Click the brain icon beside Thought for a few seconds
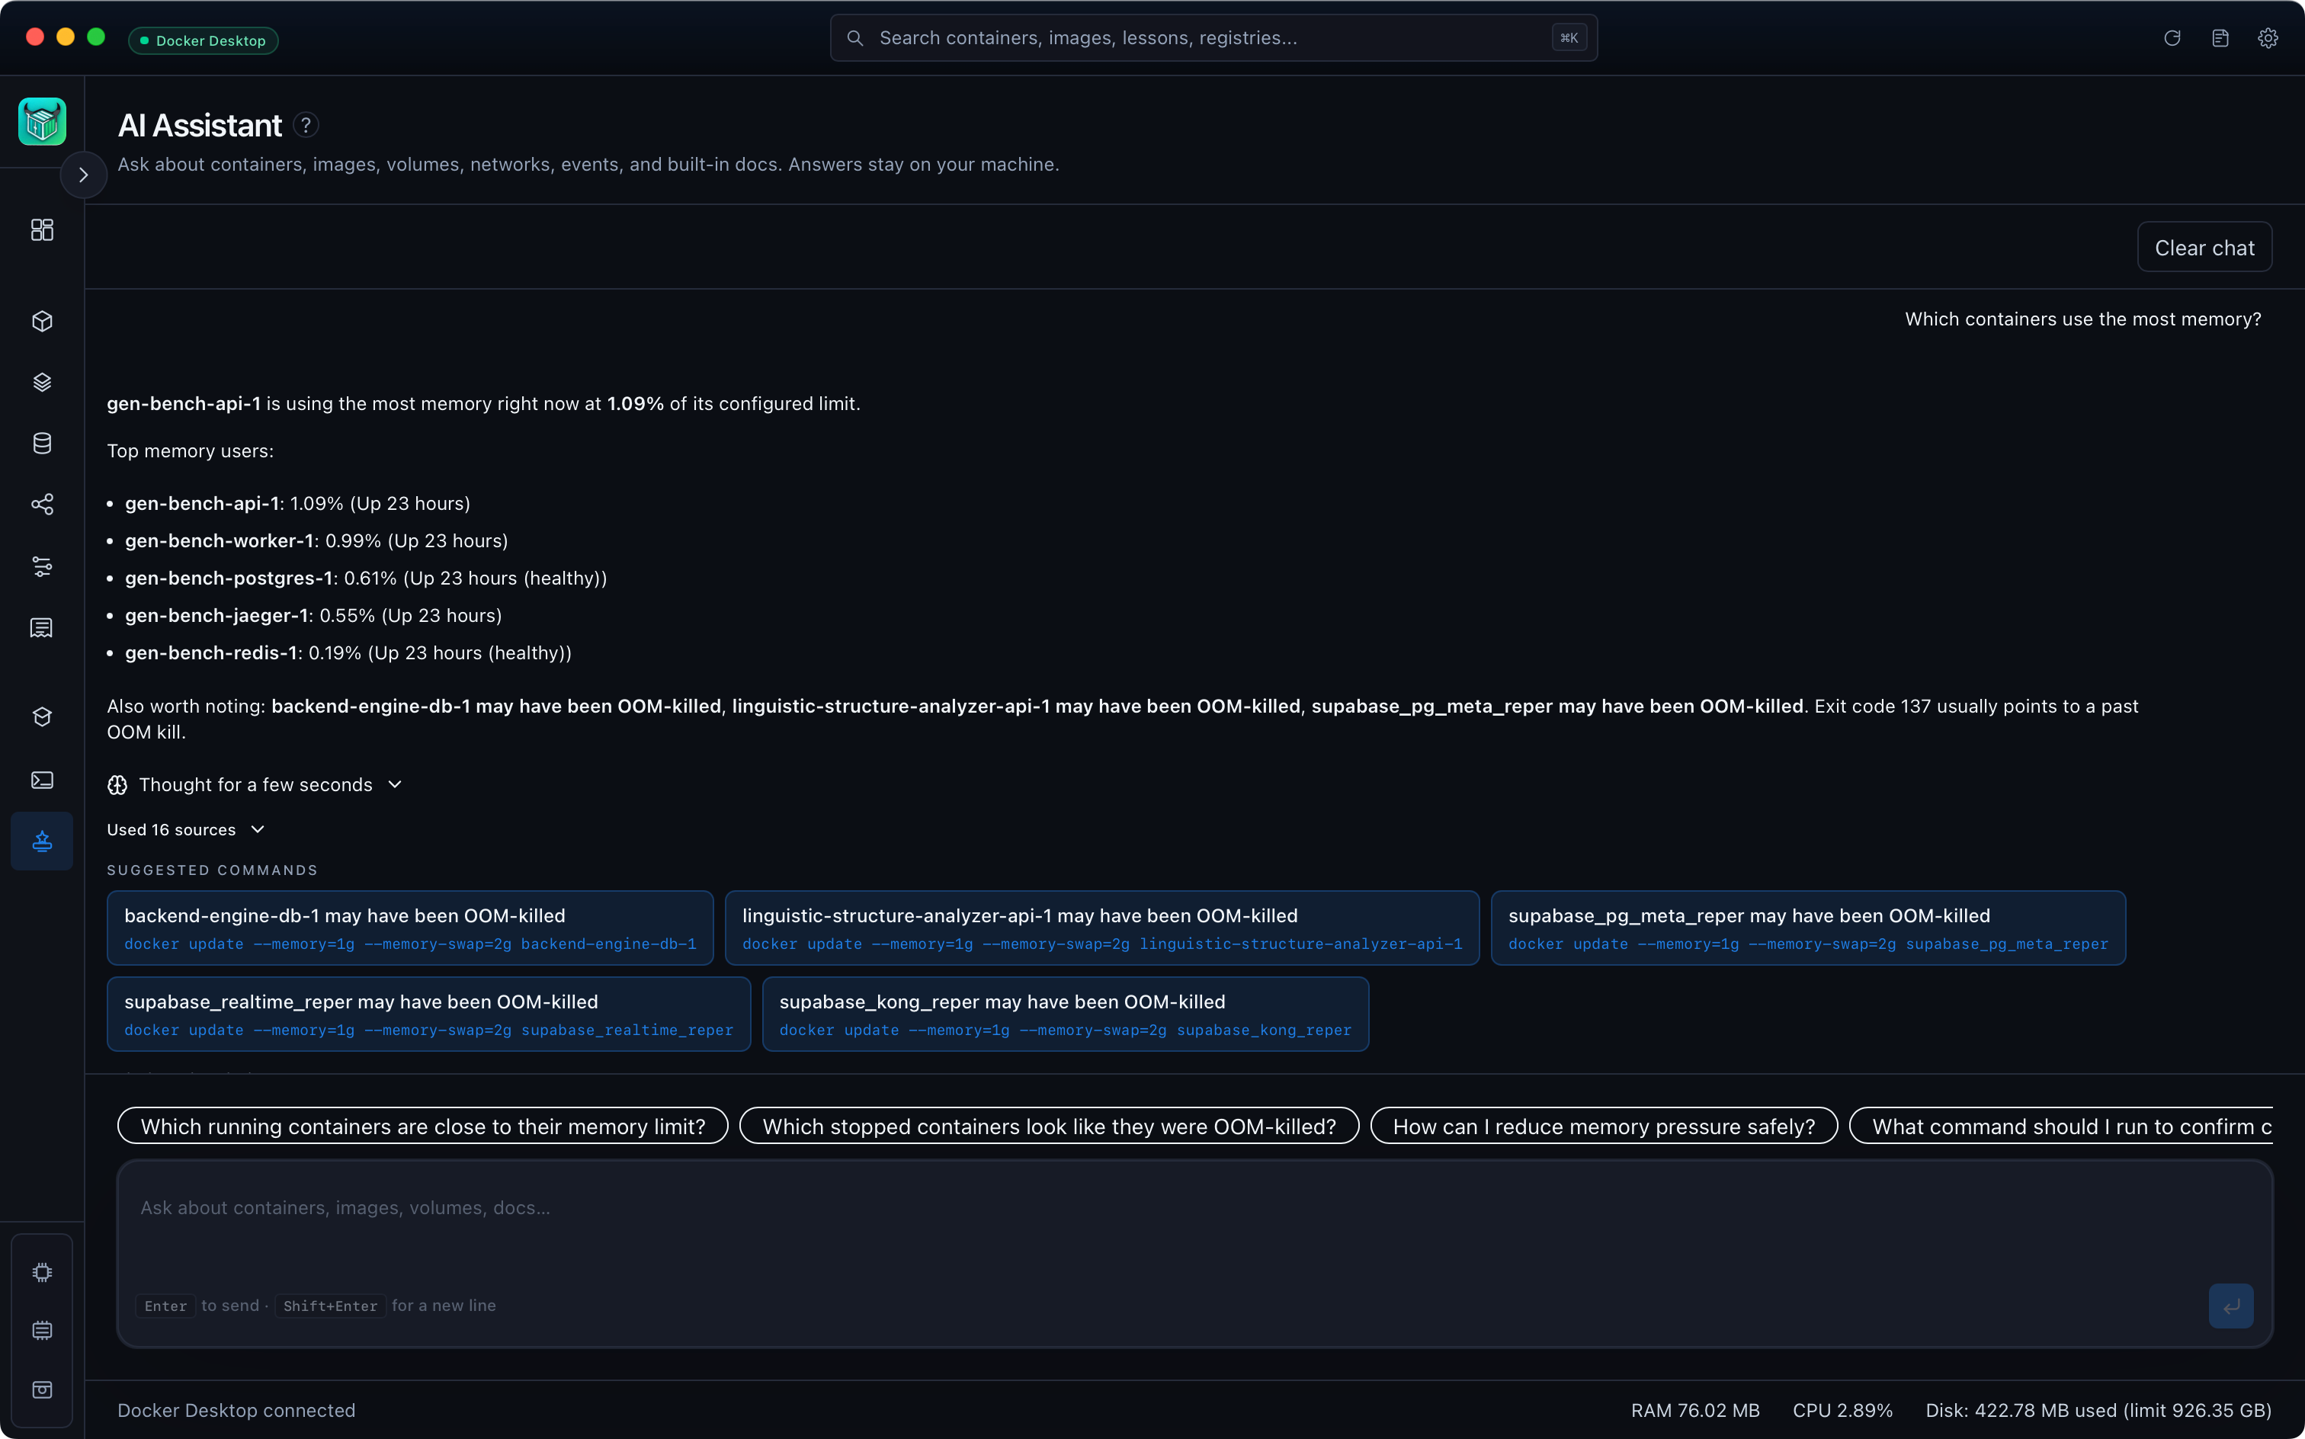 pos(117,785)
